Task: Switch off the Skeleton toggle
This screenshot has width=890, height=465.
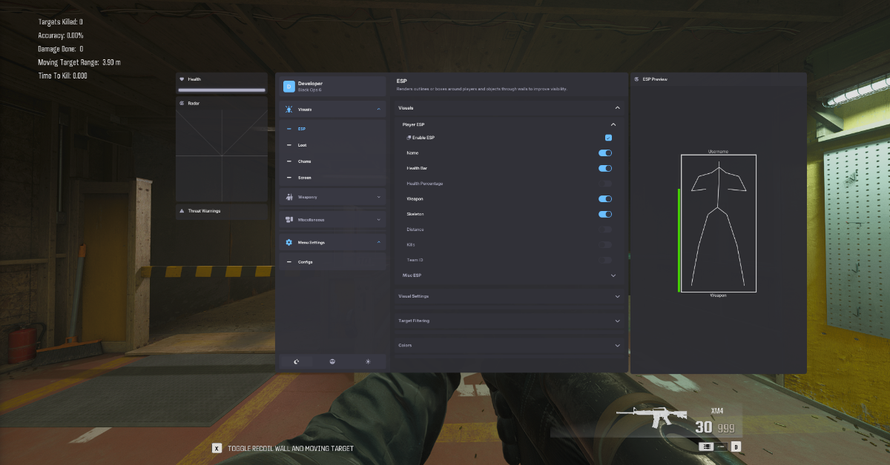Action: (605, 214)
